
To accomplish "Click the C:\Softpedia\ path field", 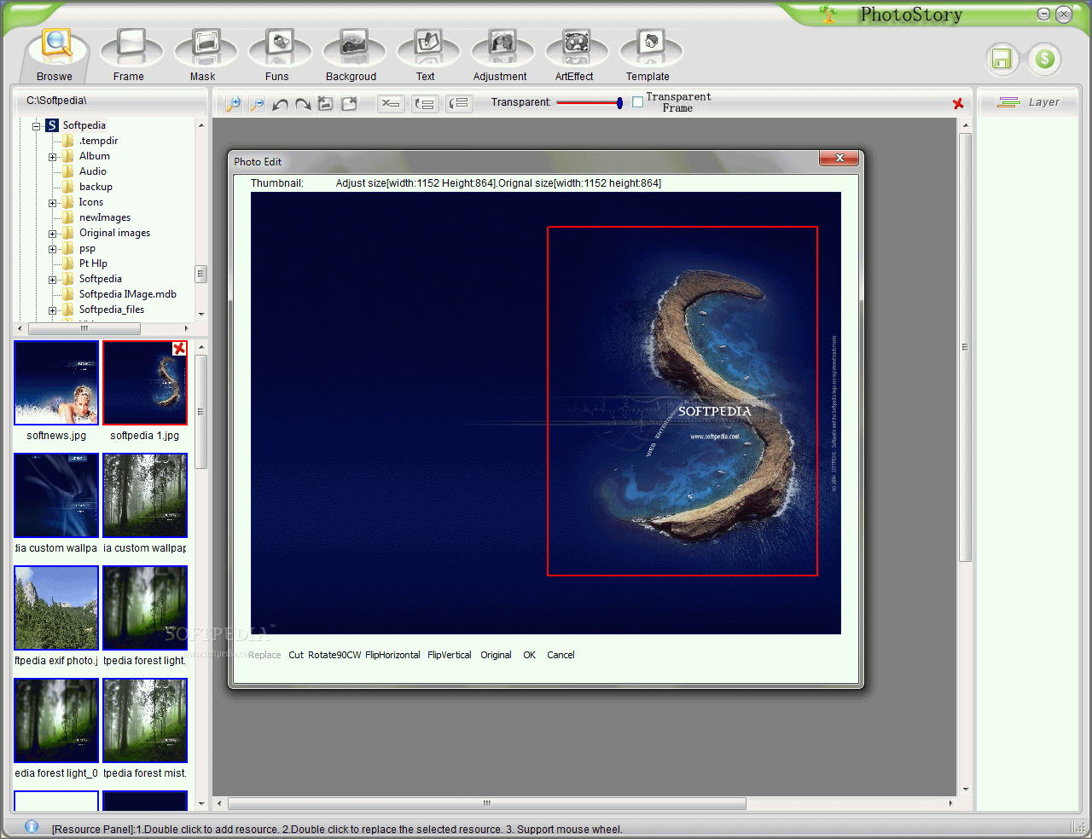I will 111,101.
